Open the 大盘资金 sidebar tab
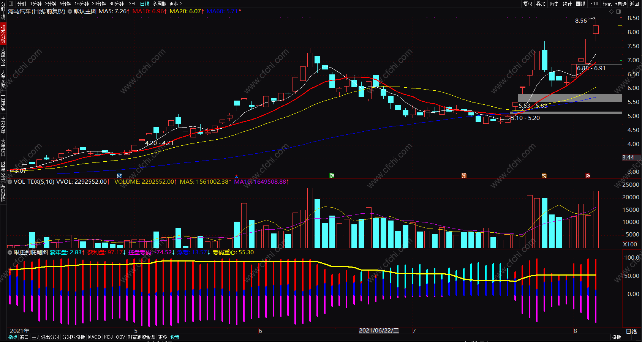The height and width of the screenshot is (342, 642). (3, 56)
